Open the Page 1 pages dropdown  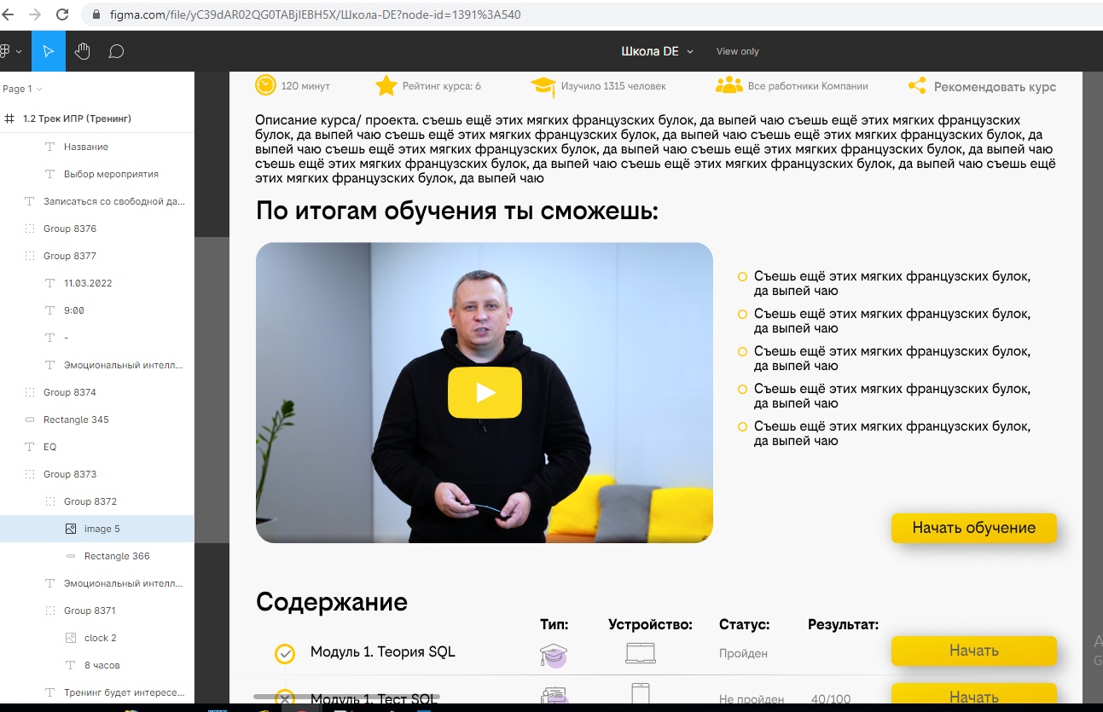[x=22, y=89]
